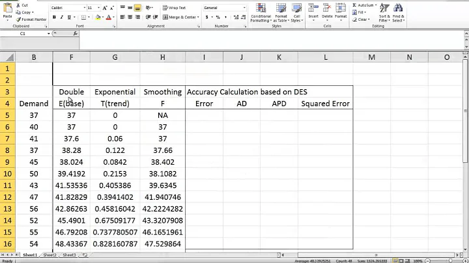
Task: Click the horizontal scrollbar thumb
Action: pyautogui.click(x=376, y=255)
